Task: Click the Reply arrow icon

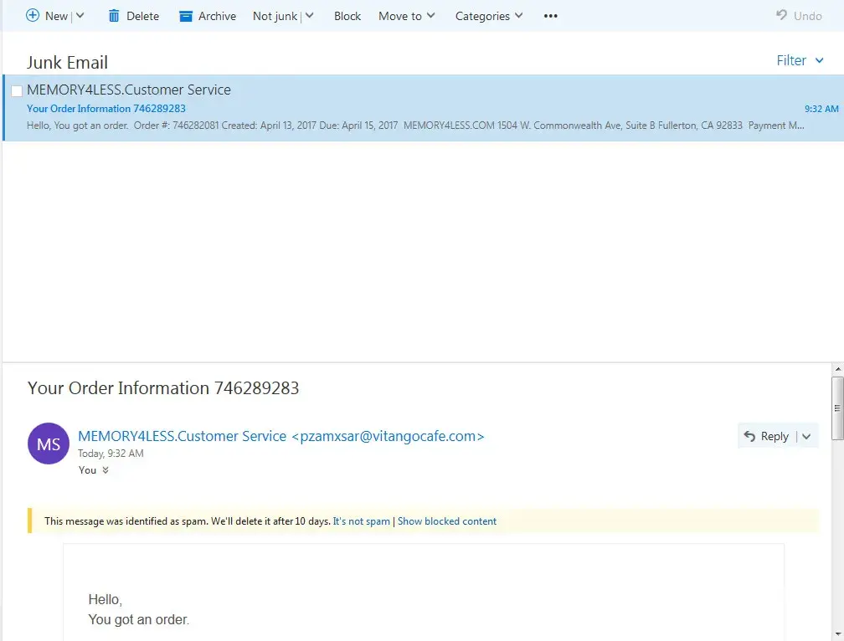Action: tap(750, 436)
